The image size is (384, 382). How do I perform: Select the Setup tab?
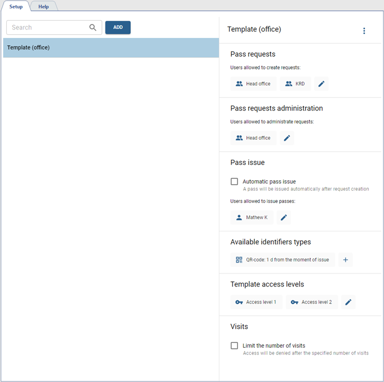pyautogui.click(x=16, y=7)
